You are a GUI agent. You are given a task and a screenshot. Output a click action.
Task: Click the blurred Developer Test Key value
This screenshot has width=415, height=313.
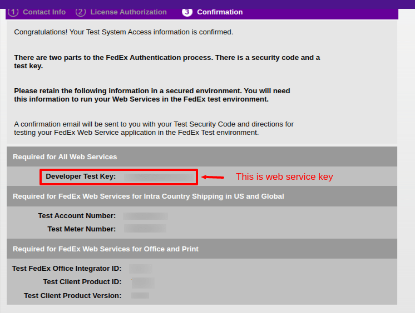[159, 177]
